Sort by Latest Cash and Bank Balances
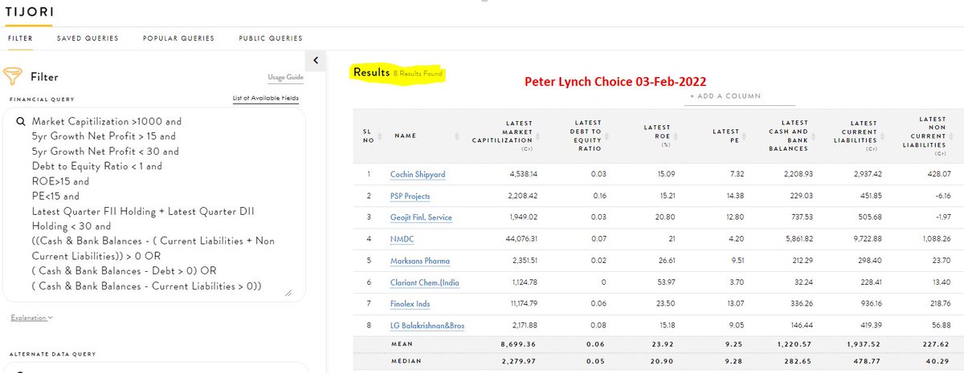 coord(813,136)
